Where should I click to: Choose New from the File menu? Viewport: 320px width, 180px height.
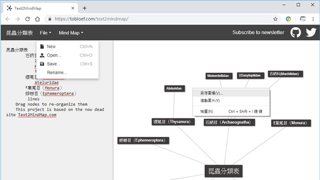[68, 47]
